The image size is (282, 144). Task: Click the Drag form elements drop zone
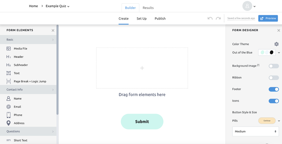pyautogui.click(x=142, y=68)
